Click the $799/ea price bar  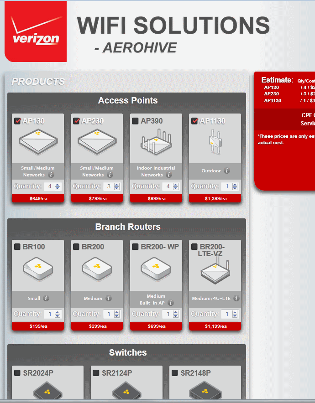tap(97, 198)
